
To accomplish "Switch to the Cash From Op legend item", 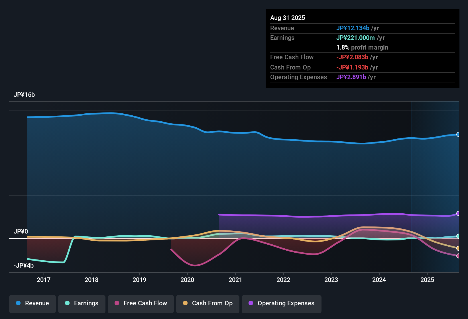I will [207, 303].
